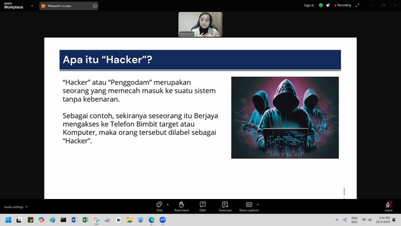
Task: Raise hand in the meeting
Action: tap(181, 207)
